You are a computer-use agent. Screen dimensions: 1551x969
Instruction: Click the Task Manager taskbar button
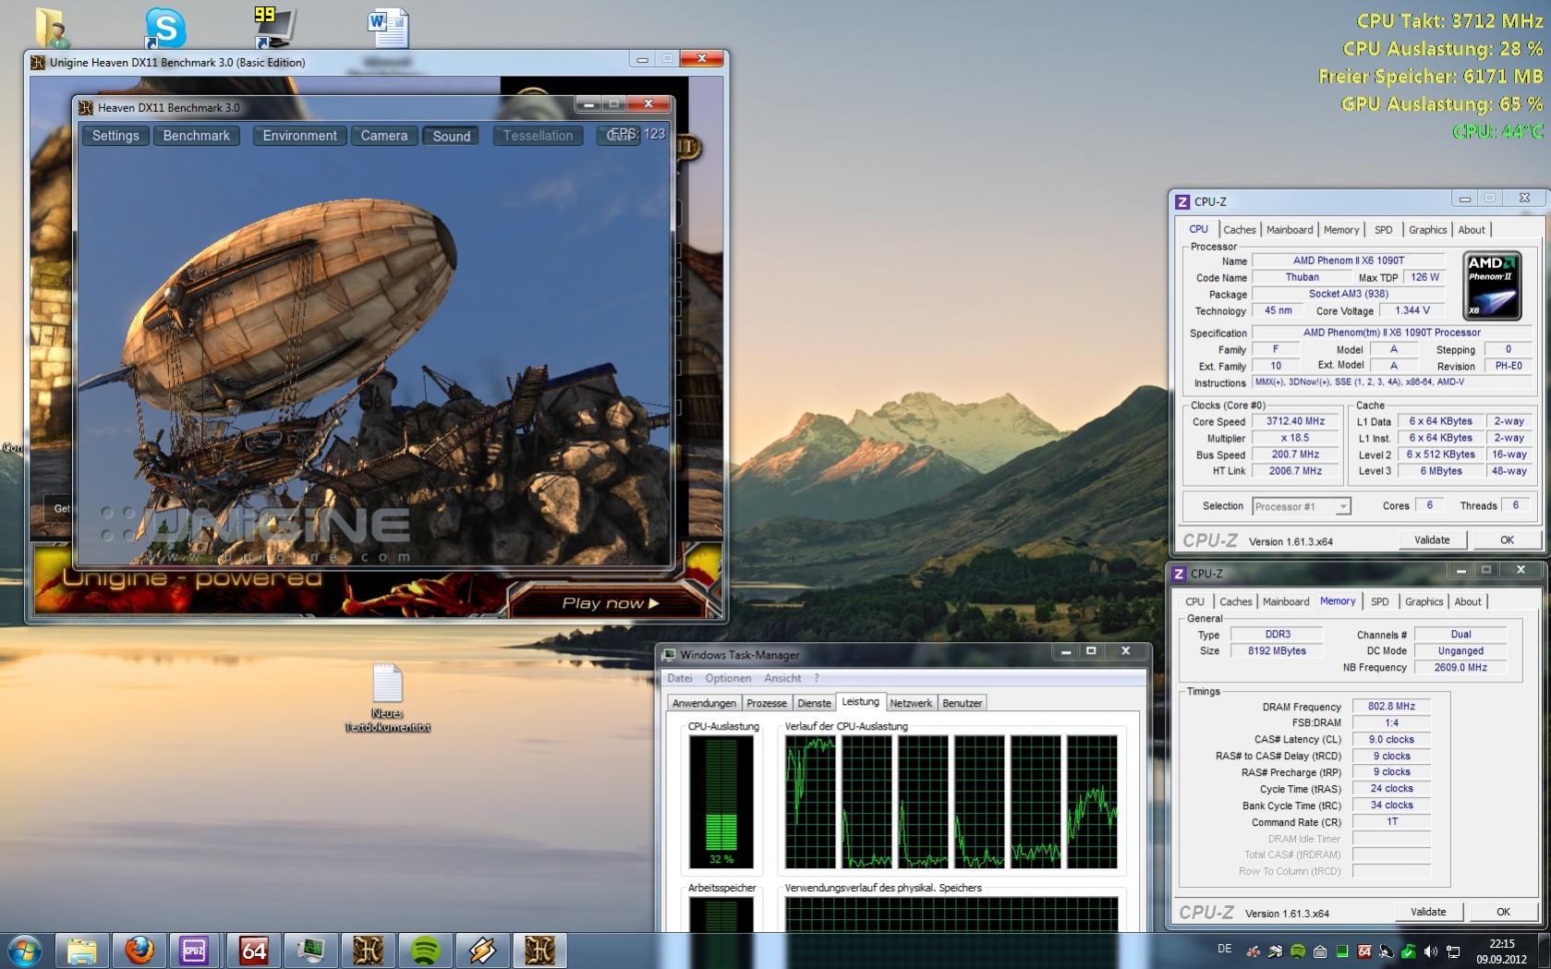(310, 951)
